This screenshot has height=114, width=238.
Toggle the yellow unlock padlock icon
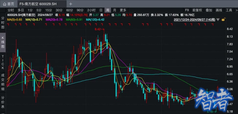(223, 20)
